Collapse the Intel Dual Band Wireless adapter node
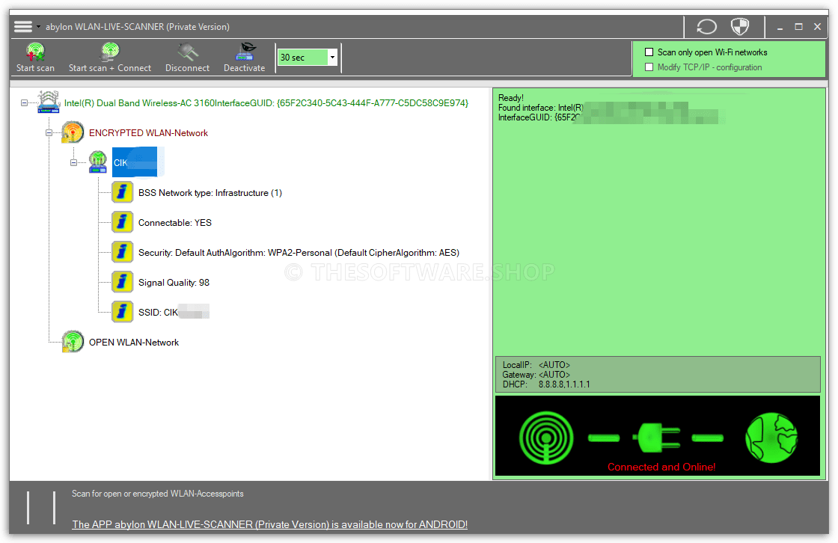The image size is (838, 543). coord(26,102)
